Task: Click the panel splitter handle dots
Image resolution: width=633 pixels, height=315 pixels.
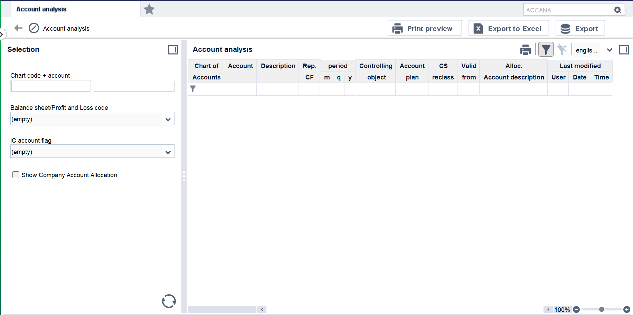Action: (184, 176)
